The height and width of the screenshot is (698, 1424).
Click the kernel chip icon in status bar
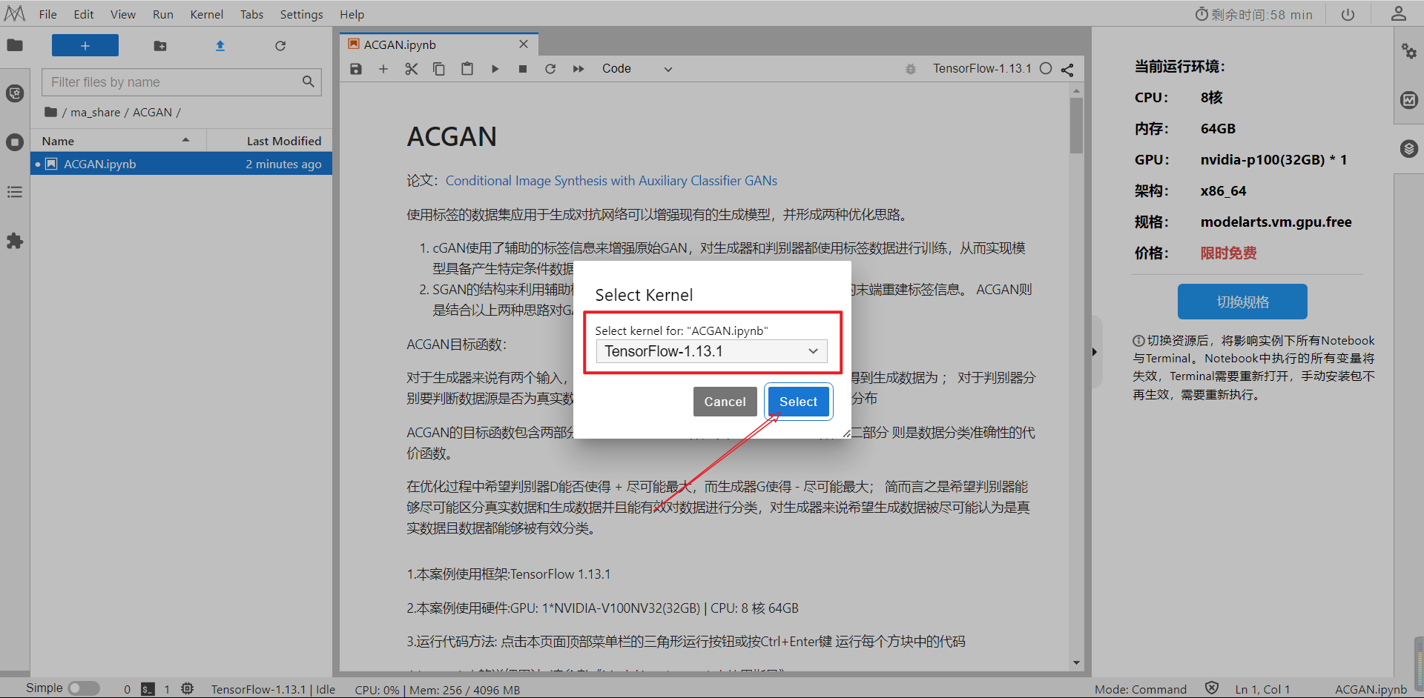coord(188,688)
